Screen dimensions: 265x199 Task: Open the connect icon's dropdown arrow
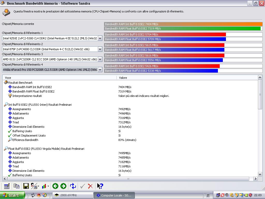point(39,186)
